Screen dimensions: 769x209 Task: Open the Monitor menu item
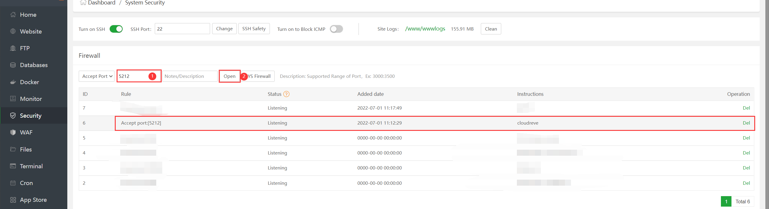[x=31, y=99]
